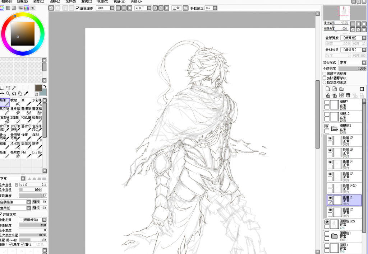Click the trash icon to delete layer

point(348,95)
